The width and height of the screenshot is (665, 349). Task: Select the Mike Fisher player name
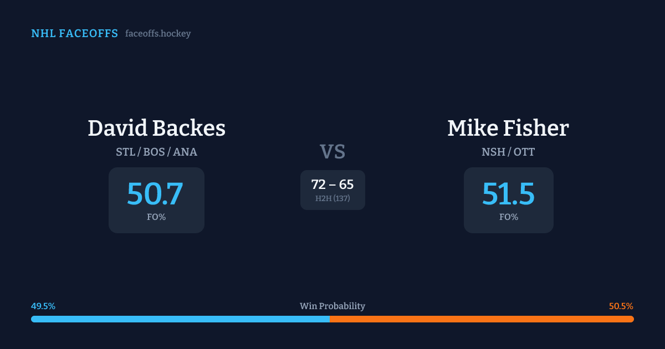coord(508,129)
